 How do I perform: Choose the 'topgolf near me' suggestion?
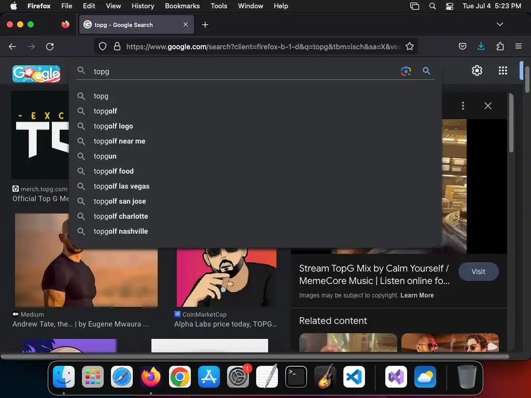pyautogui.click(x=255, y=141)
